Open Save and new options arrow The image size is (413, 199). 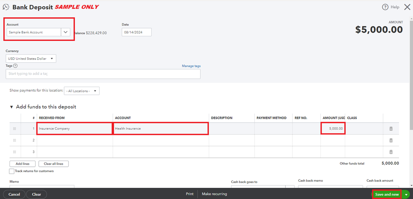coord(406,194)
